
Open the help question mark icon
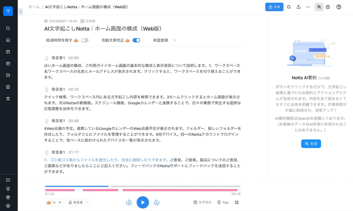[x=339, y=7]
